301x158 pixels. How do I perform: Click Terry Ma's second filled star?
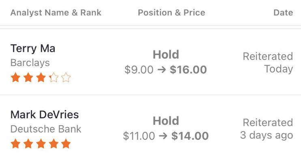point(28,77)
